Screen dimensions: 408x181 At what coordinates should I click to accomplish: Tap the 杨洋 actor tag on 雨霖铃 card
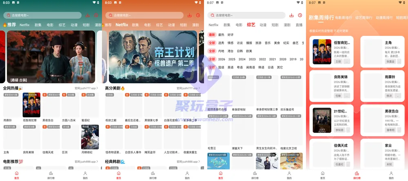point(389,96)
